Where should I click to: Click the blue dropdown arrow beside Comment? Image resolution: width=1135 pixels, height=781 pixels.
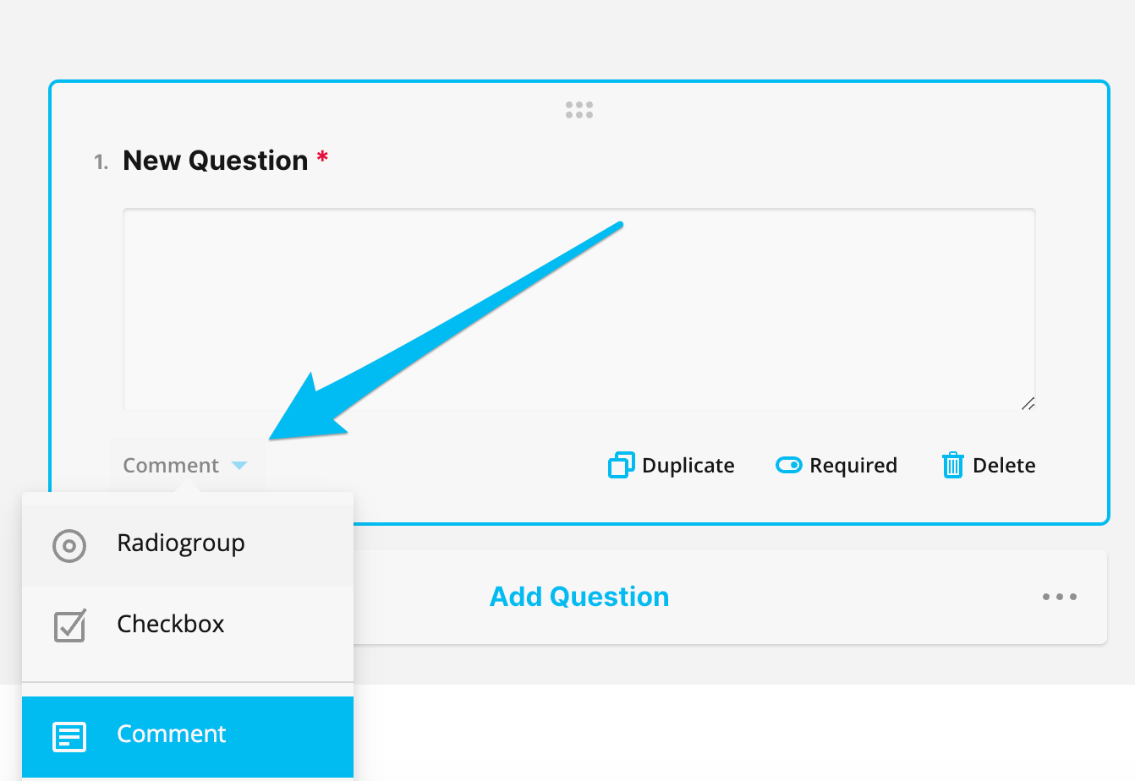click(239, 466)
